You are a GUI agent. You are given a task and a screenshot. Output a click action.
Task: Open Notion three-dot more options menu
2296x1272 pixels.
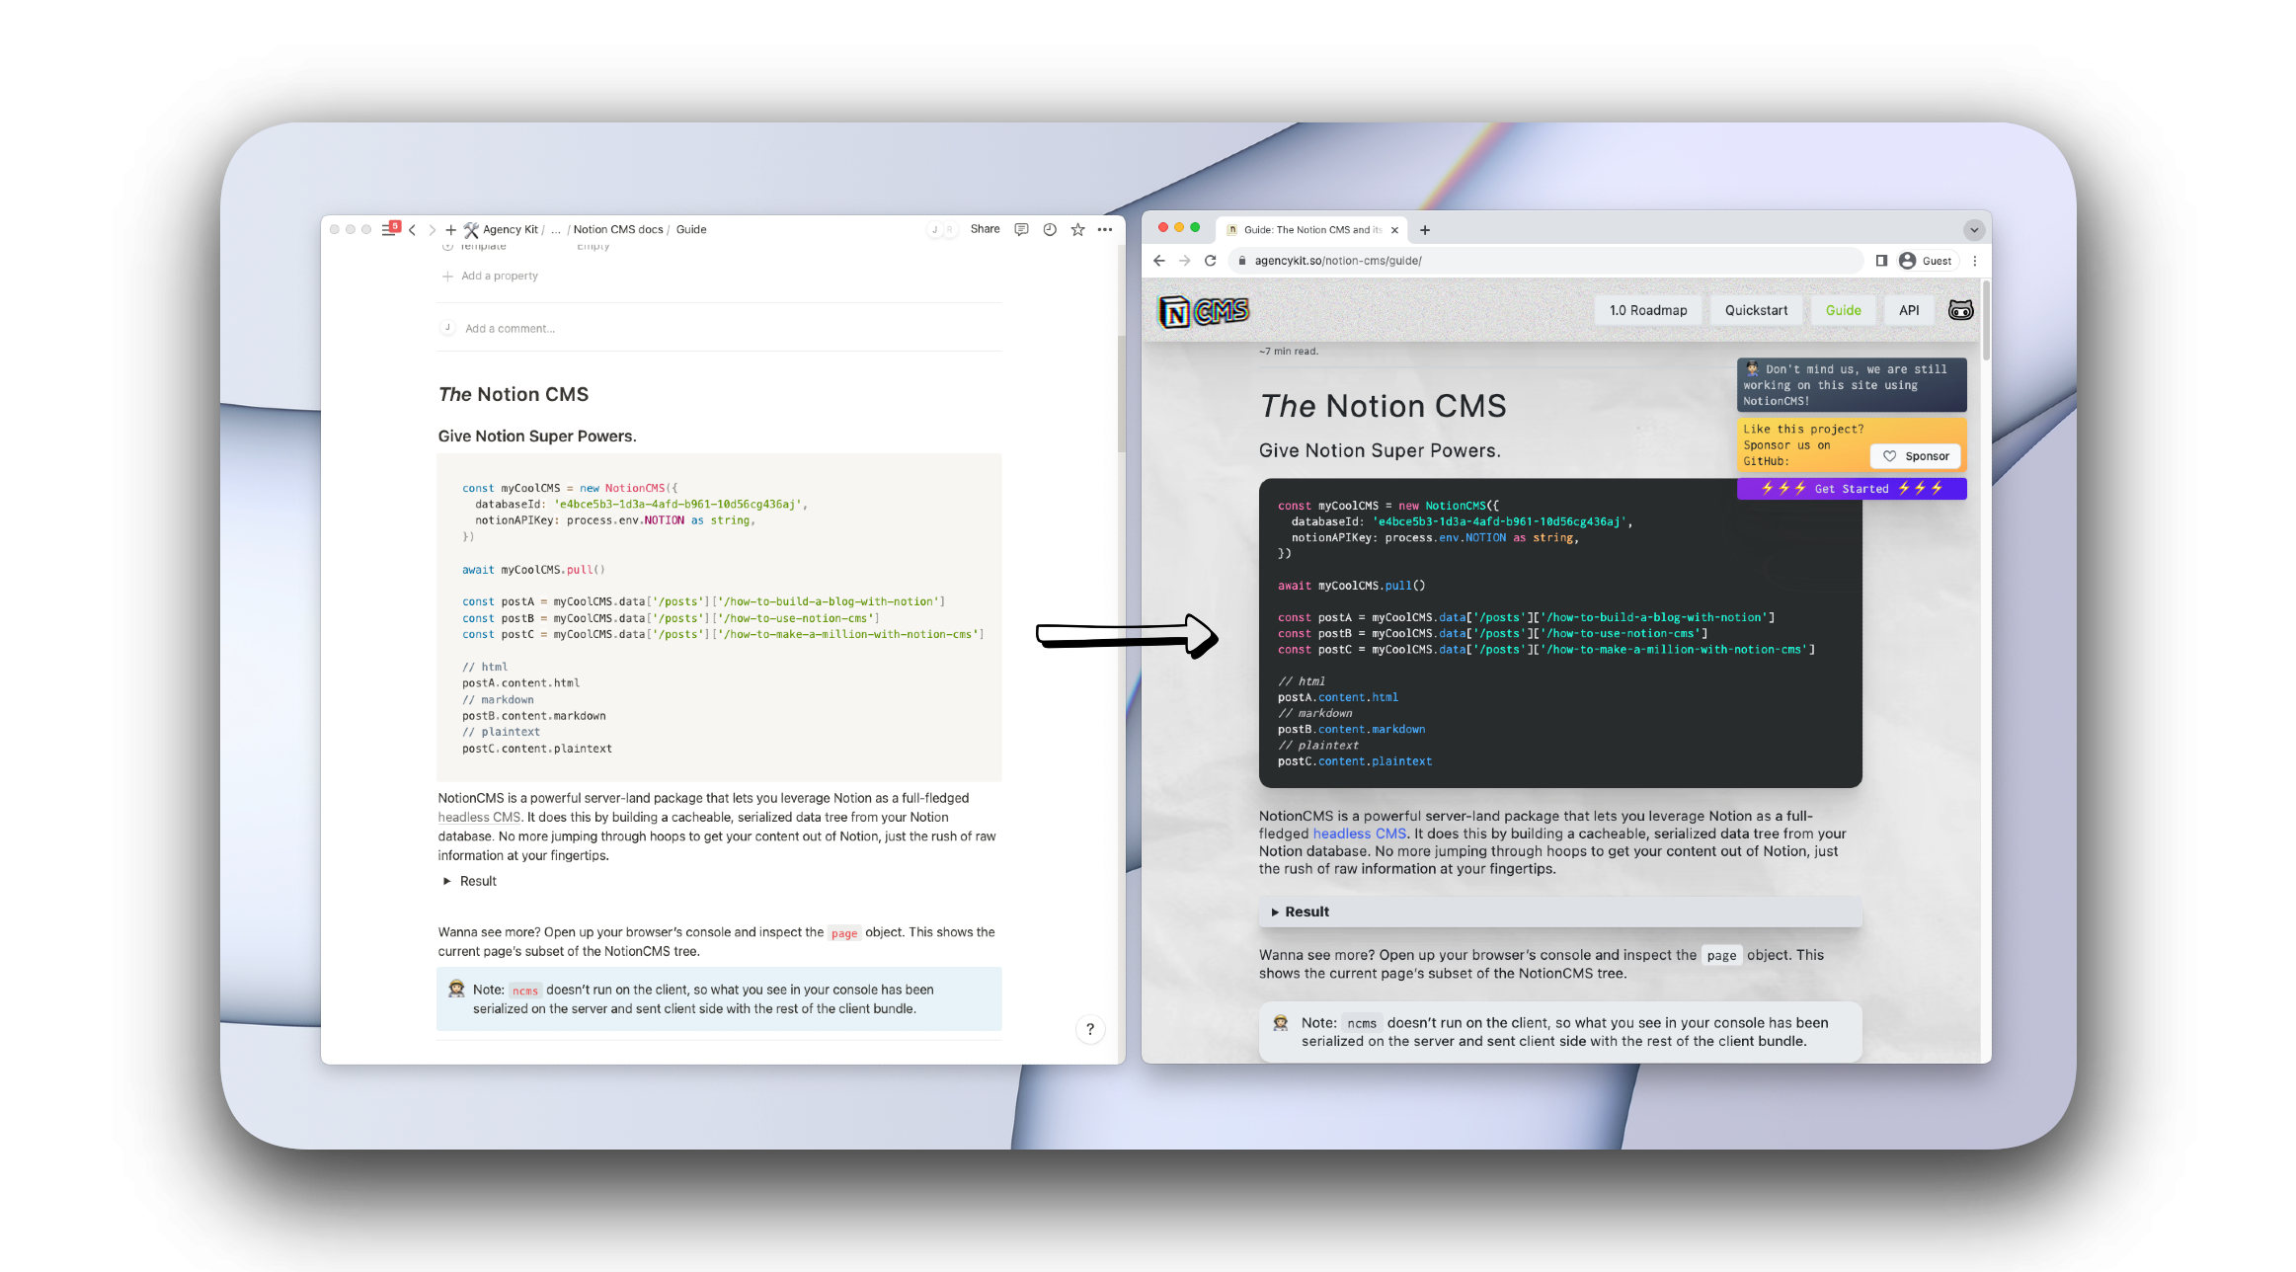click(1105, 229)
